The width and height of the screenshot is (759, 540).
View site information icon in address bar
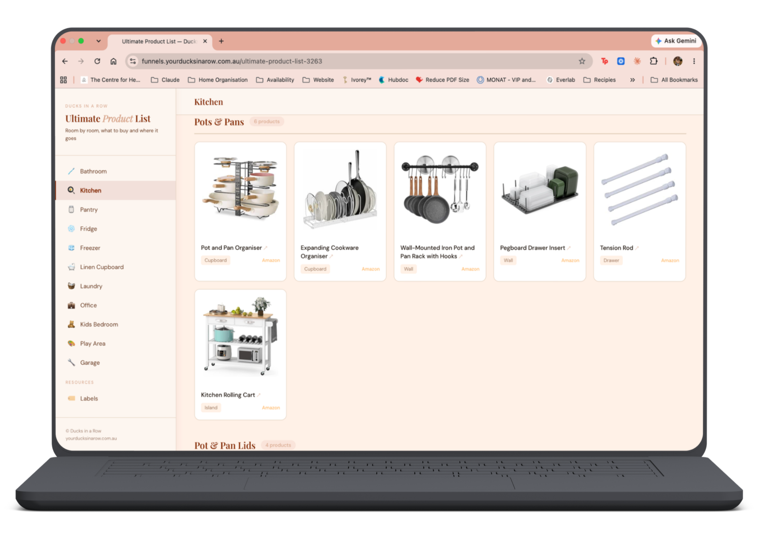133,61
